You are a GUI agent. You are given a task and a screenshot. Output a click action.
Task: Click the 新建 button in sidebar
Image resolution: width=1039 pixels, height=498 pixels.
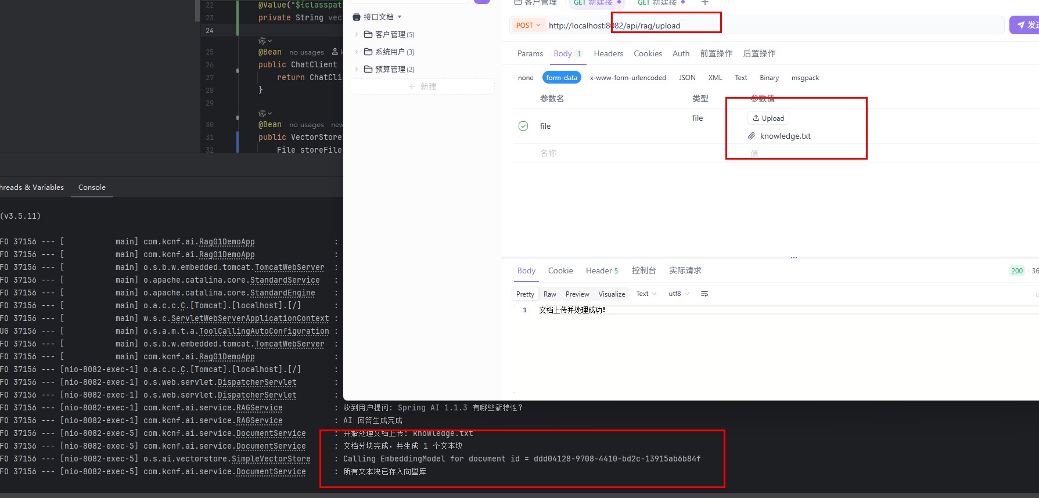tap(422, 86)
